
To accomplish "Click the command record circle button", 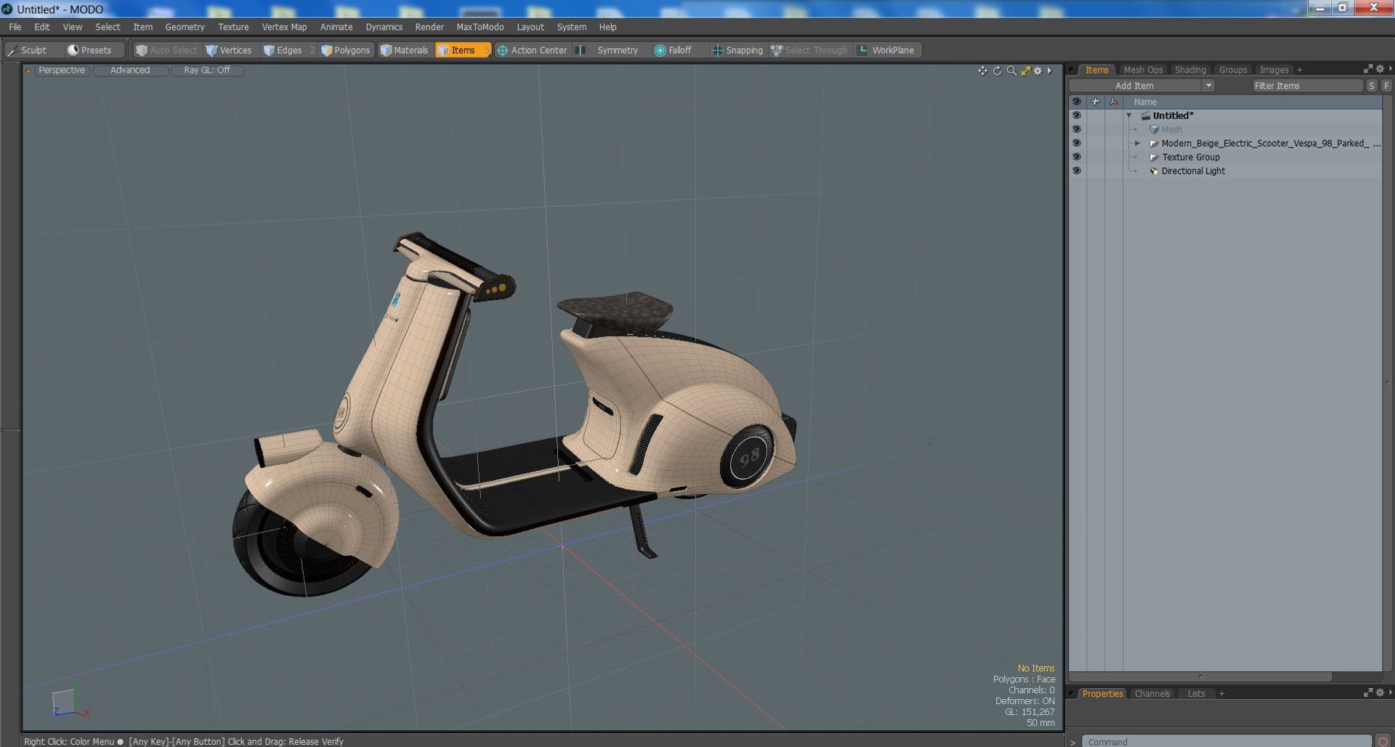I will tap(1383, 741).
